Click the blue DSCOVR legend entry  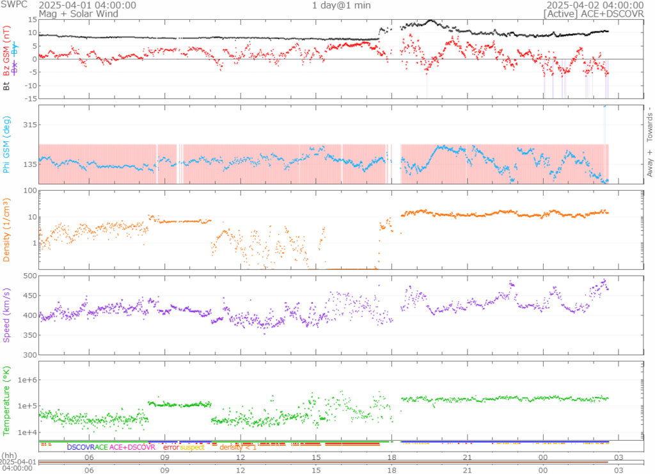[80, 447]
